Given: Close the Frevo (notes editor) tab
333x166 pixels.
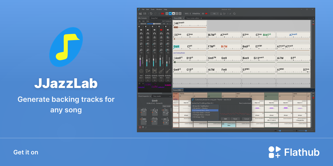Looking at the screenshot, I should tap(201, 18).
